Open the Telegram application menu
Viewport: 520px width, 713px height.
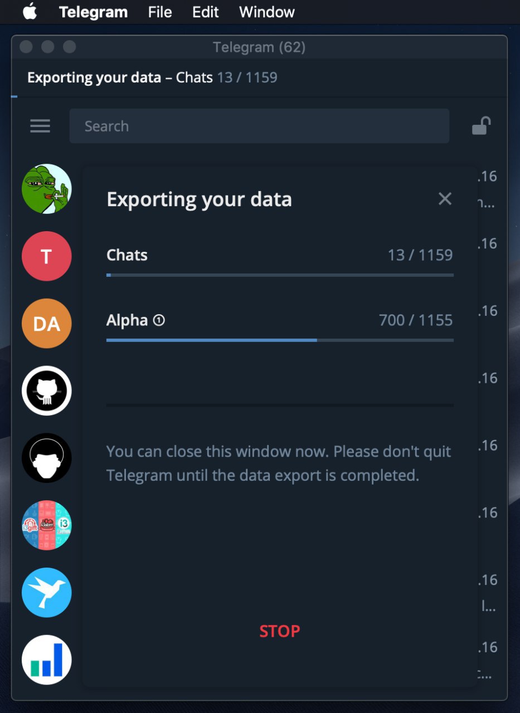93,12
